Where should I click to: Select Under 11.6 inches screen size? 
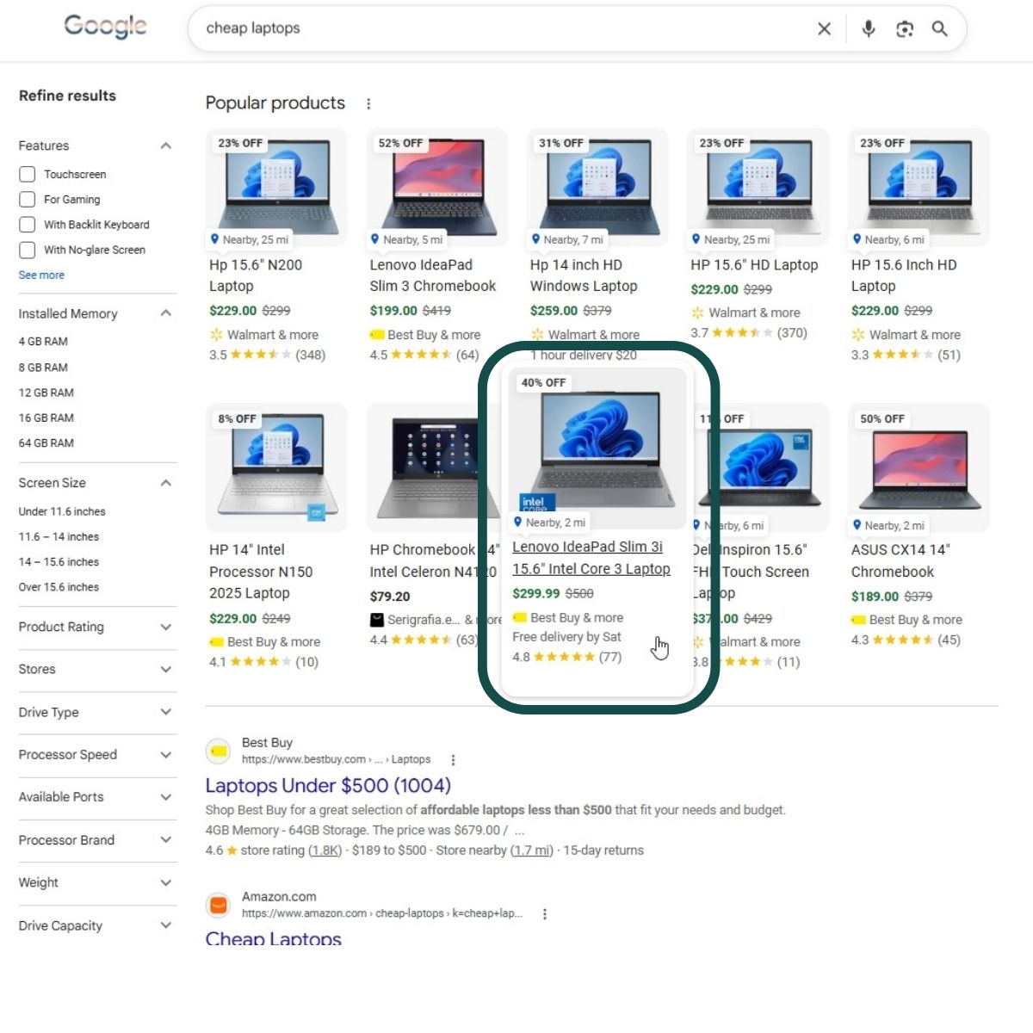tap(62, 511)
